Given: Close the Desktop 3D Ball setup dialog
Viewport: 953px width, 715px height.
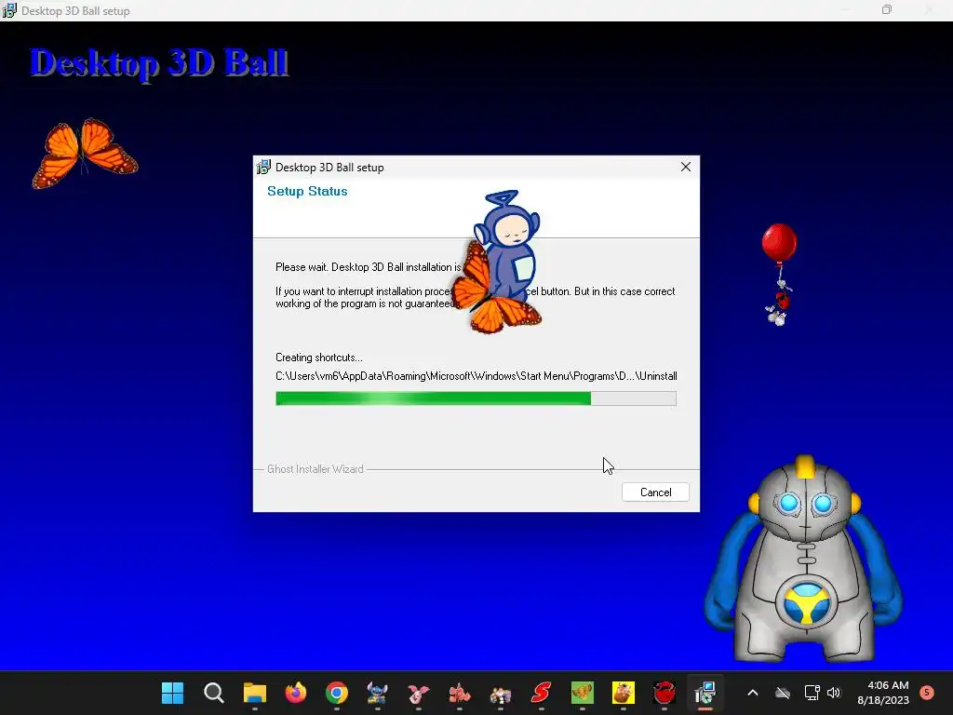Looking at the screenshot, I should click(686, 167).
